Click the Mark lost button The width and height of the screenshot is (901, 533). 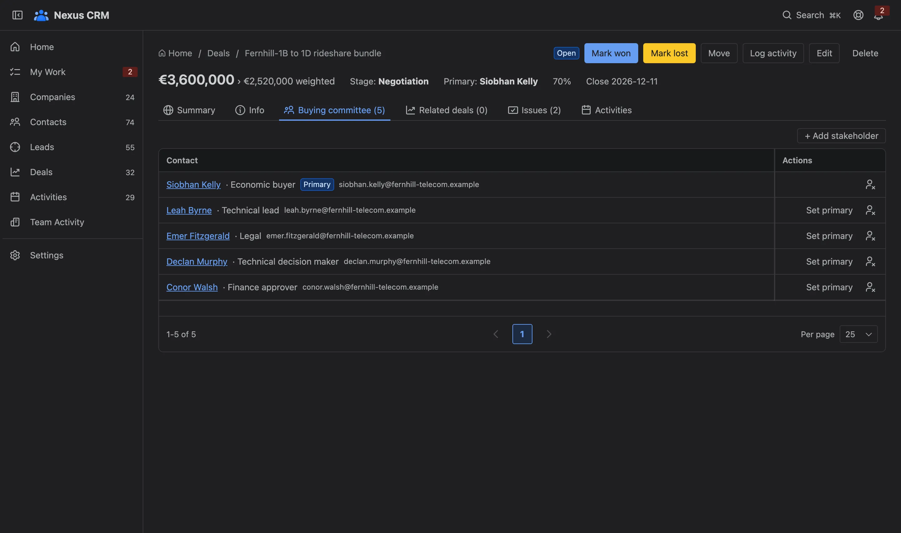coord(669,53)
